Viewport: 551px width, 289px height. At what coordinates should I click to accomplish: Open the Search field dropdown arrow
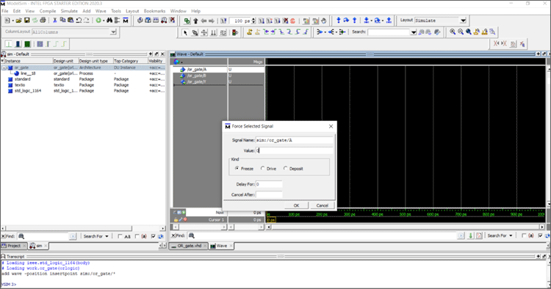(413, 32)
